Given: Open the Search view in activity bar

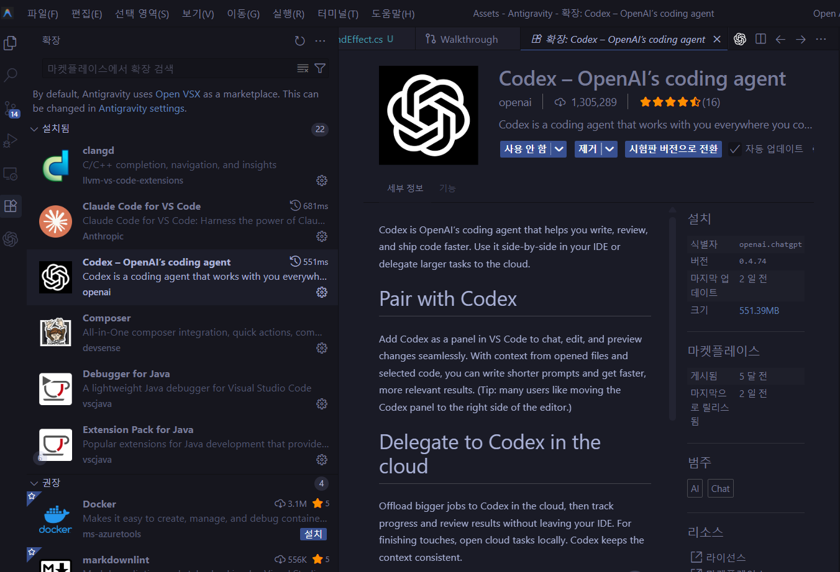Looking at the screenshot, I should [11, 76].
